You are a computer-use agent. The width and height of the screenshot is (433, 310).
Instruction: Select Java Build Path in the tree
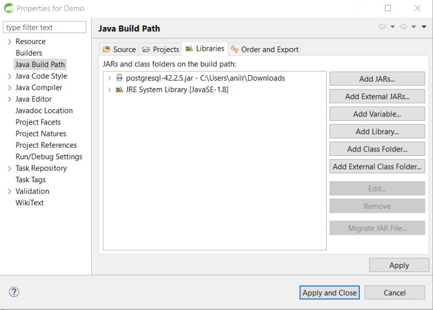click(x=40, y=64)
